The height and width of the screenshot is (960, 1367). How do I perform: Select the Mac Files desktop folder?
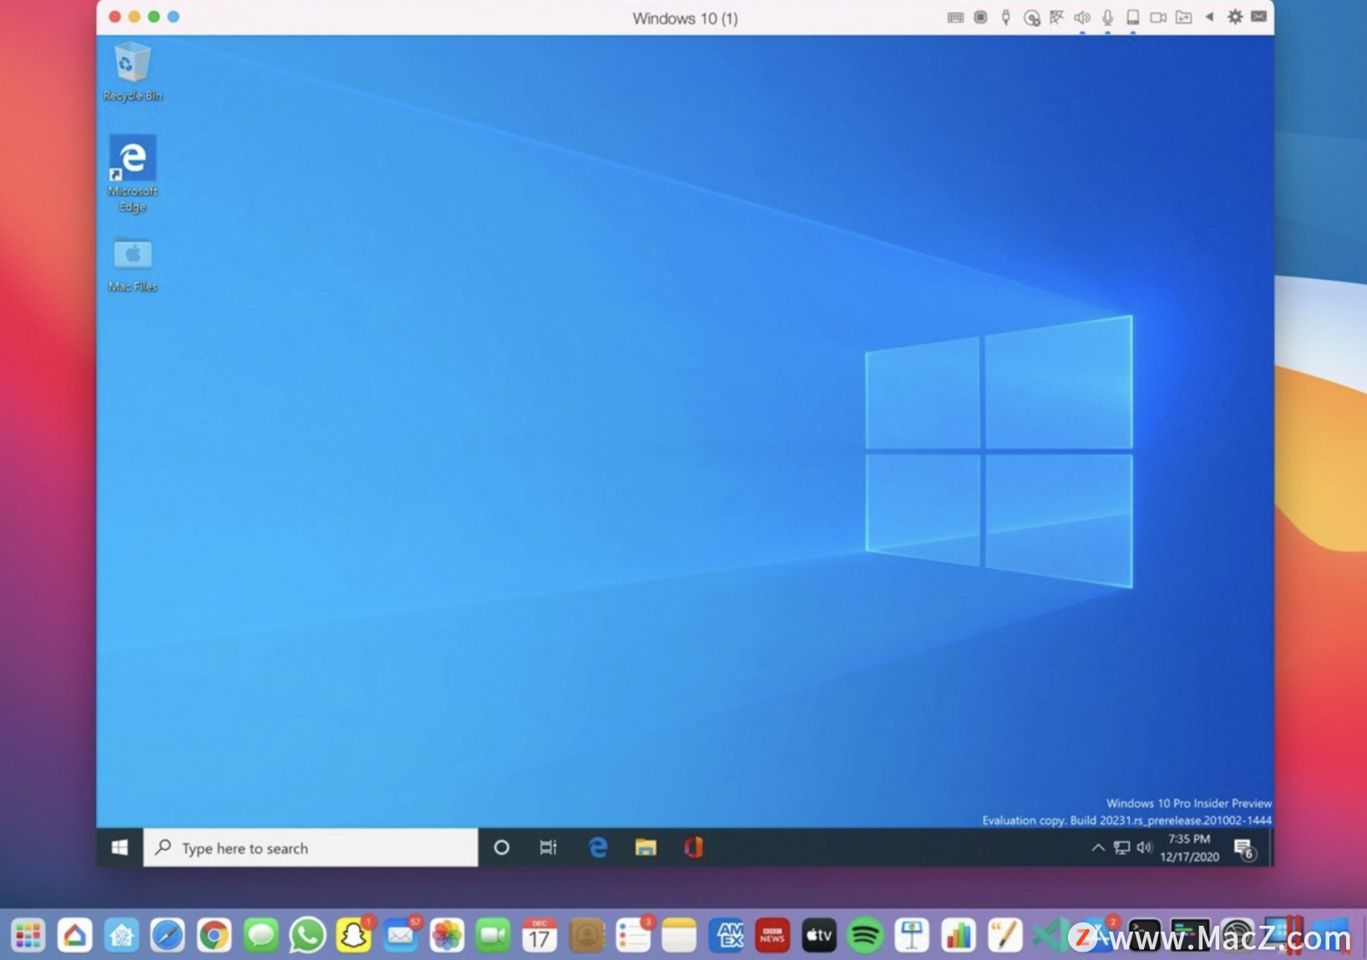(132, 264)
